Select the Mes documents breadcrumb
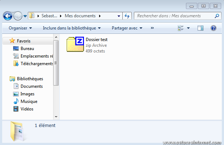The image size is (224, 145). pos(80,16)
